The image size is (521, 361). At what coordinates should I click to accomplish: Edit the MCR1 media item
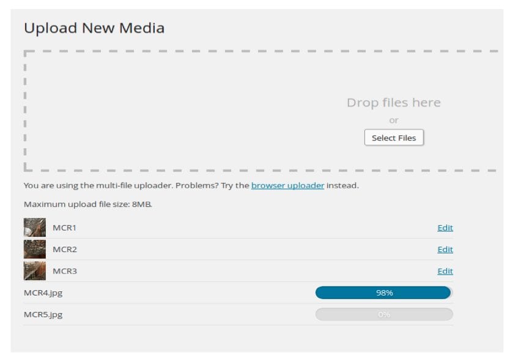coord(445,228)
